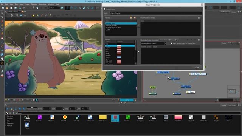Image resolution: width=242 pixels, height=136 pixels.
Task: Click the trash icon beside Whole Palette Overrides
Action: coord(199,18)
